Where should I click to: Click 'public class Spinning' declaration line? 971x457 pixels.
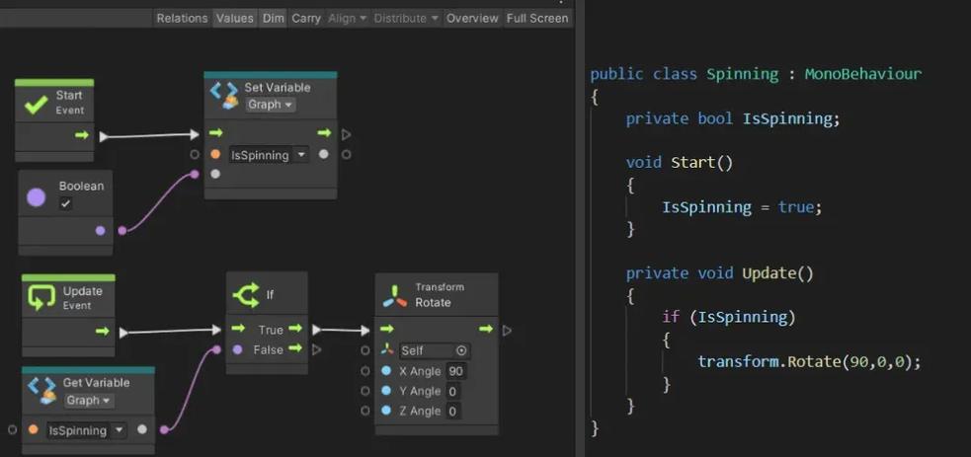pos(756,74)
